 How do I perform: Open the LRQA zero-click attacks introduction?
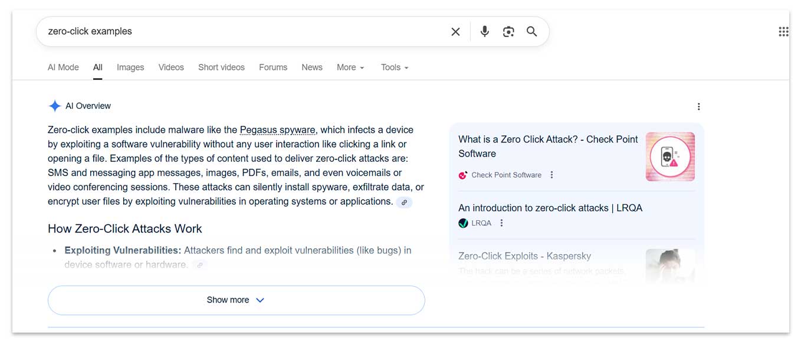550,208
